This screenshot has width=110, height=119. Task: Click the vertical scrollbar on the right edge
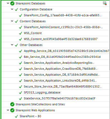click(x=110, y=41)
